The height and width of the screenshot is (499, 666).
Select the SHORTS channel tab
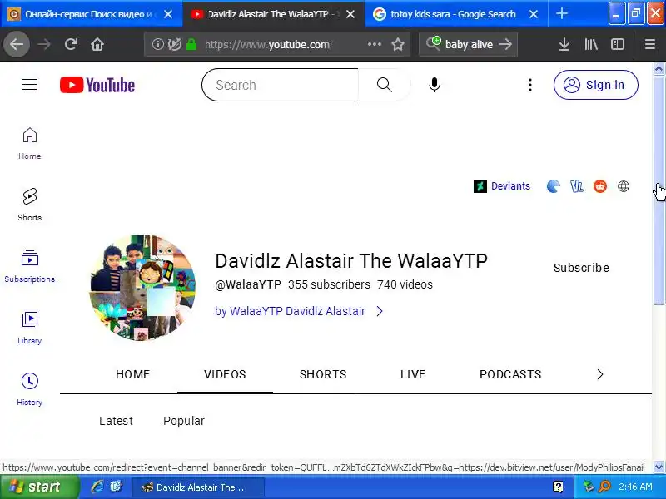click(323, 374)
